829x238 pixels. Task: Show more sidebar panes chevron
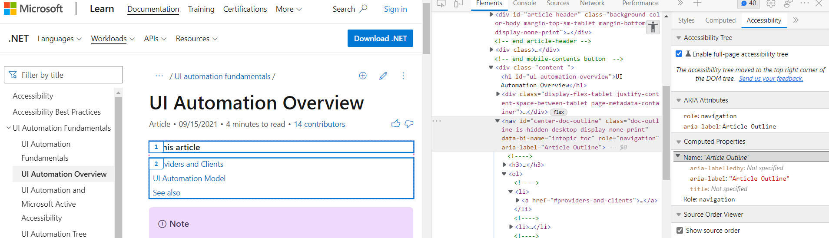click(796, 20)
